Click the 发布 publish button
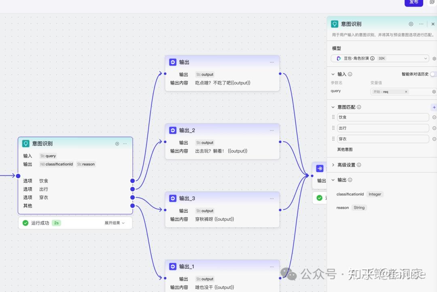The width and height of the screenshot is (437, 292). point(414,2)
